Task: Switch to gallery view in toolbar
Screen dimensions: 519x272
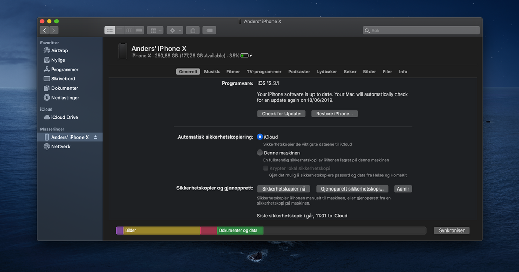Action: (139, 31)
